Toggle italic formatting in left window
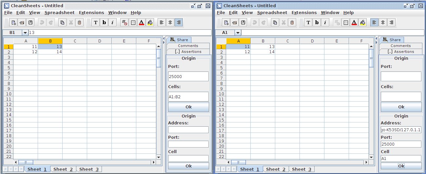 coord(112,23)
